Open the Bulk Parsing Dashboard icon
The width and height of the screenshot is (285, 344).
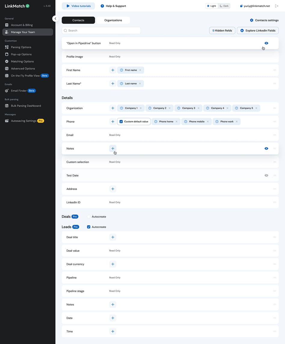click(7, 106)
